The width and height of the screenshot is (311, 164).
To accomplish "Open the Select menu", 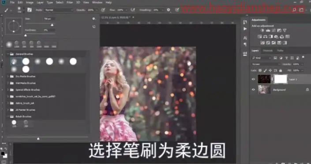I will click(x=60, y=3).
